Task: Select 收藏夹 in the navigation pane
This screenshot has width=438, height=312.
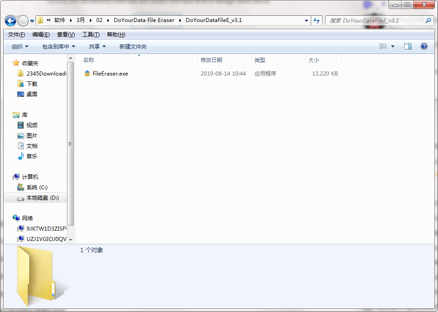Action: (x=30, y=63)
